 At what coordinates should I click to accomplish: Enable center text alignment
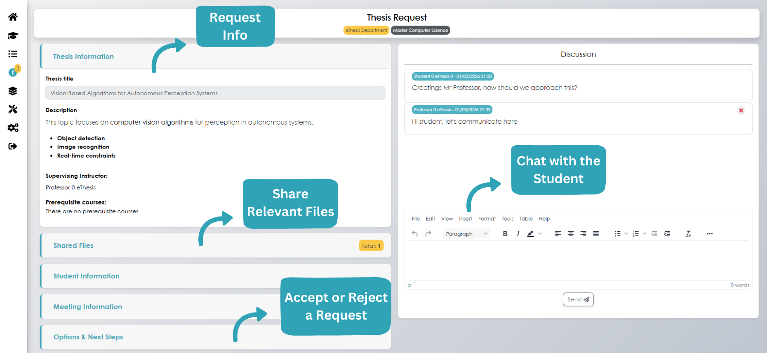point(571,234)
